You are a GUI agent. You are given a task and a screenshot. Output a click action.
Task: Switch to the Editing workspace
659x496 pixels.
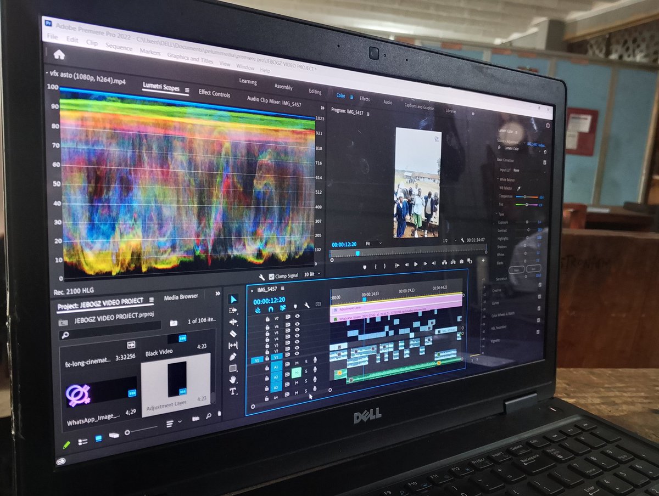click(315, 92)
